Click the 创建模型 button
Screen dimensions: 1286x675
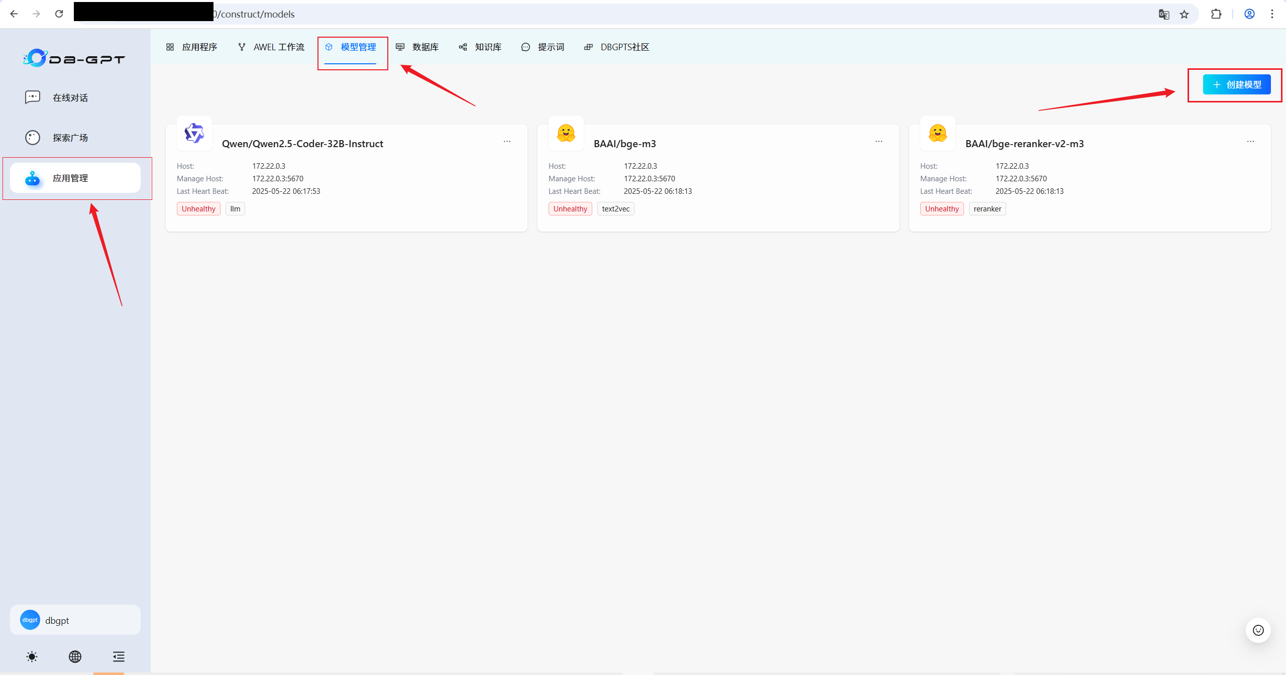[1237, 84]
